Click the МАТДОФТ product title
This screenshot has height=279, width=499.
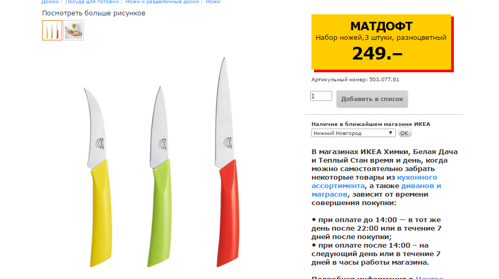381,26
